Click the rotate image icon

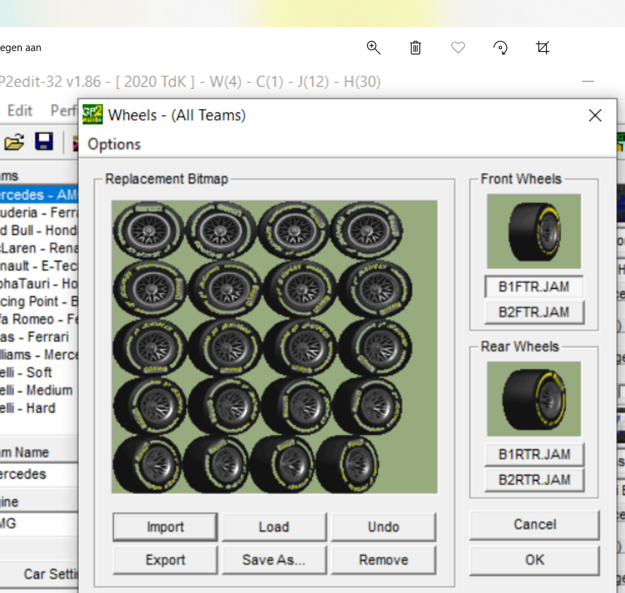point(500,47)
